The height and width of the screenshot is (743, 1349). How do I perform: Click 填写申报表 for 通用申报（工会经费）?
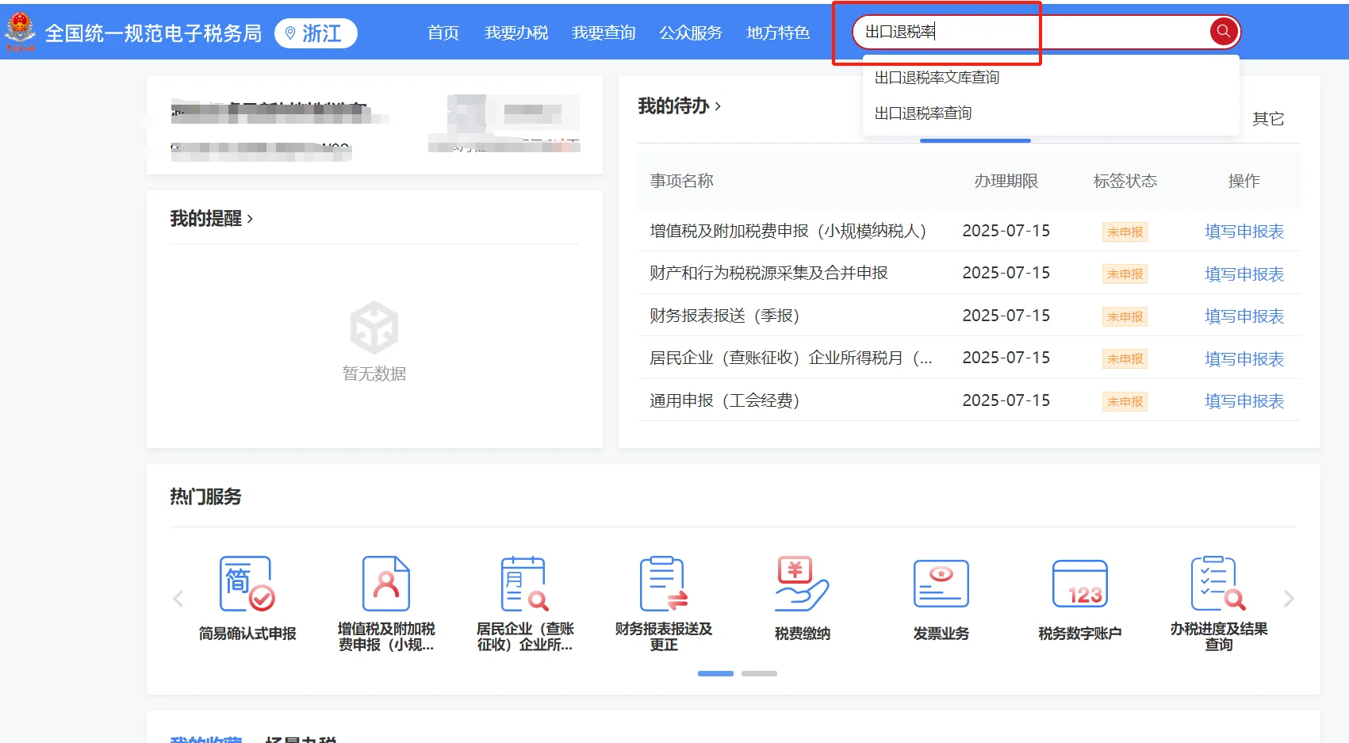pyautogui.click(x=1244, y=400)
